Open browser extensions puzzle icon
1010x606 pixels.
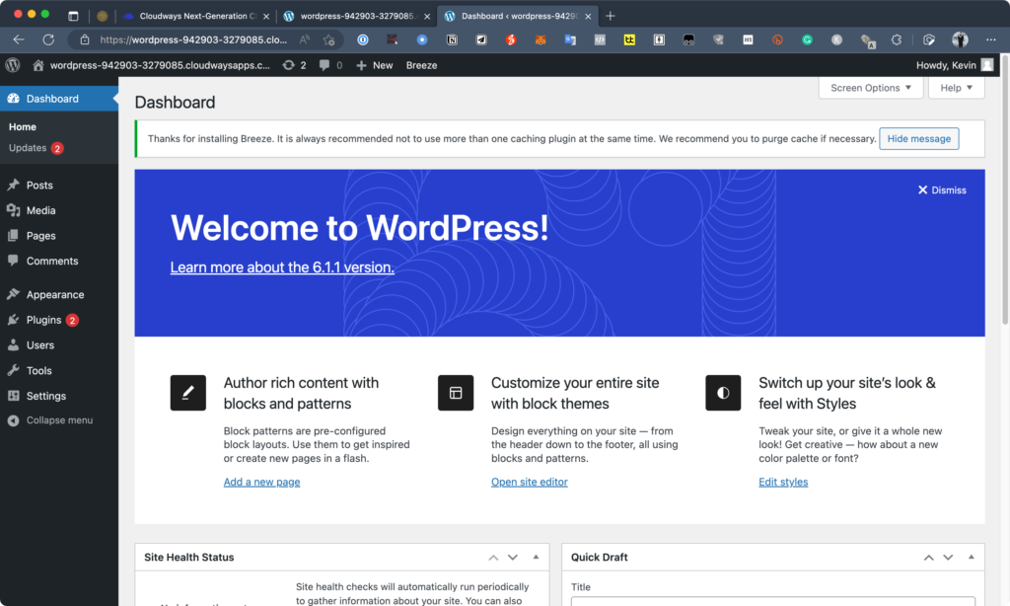[x=896, y=39]
